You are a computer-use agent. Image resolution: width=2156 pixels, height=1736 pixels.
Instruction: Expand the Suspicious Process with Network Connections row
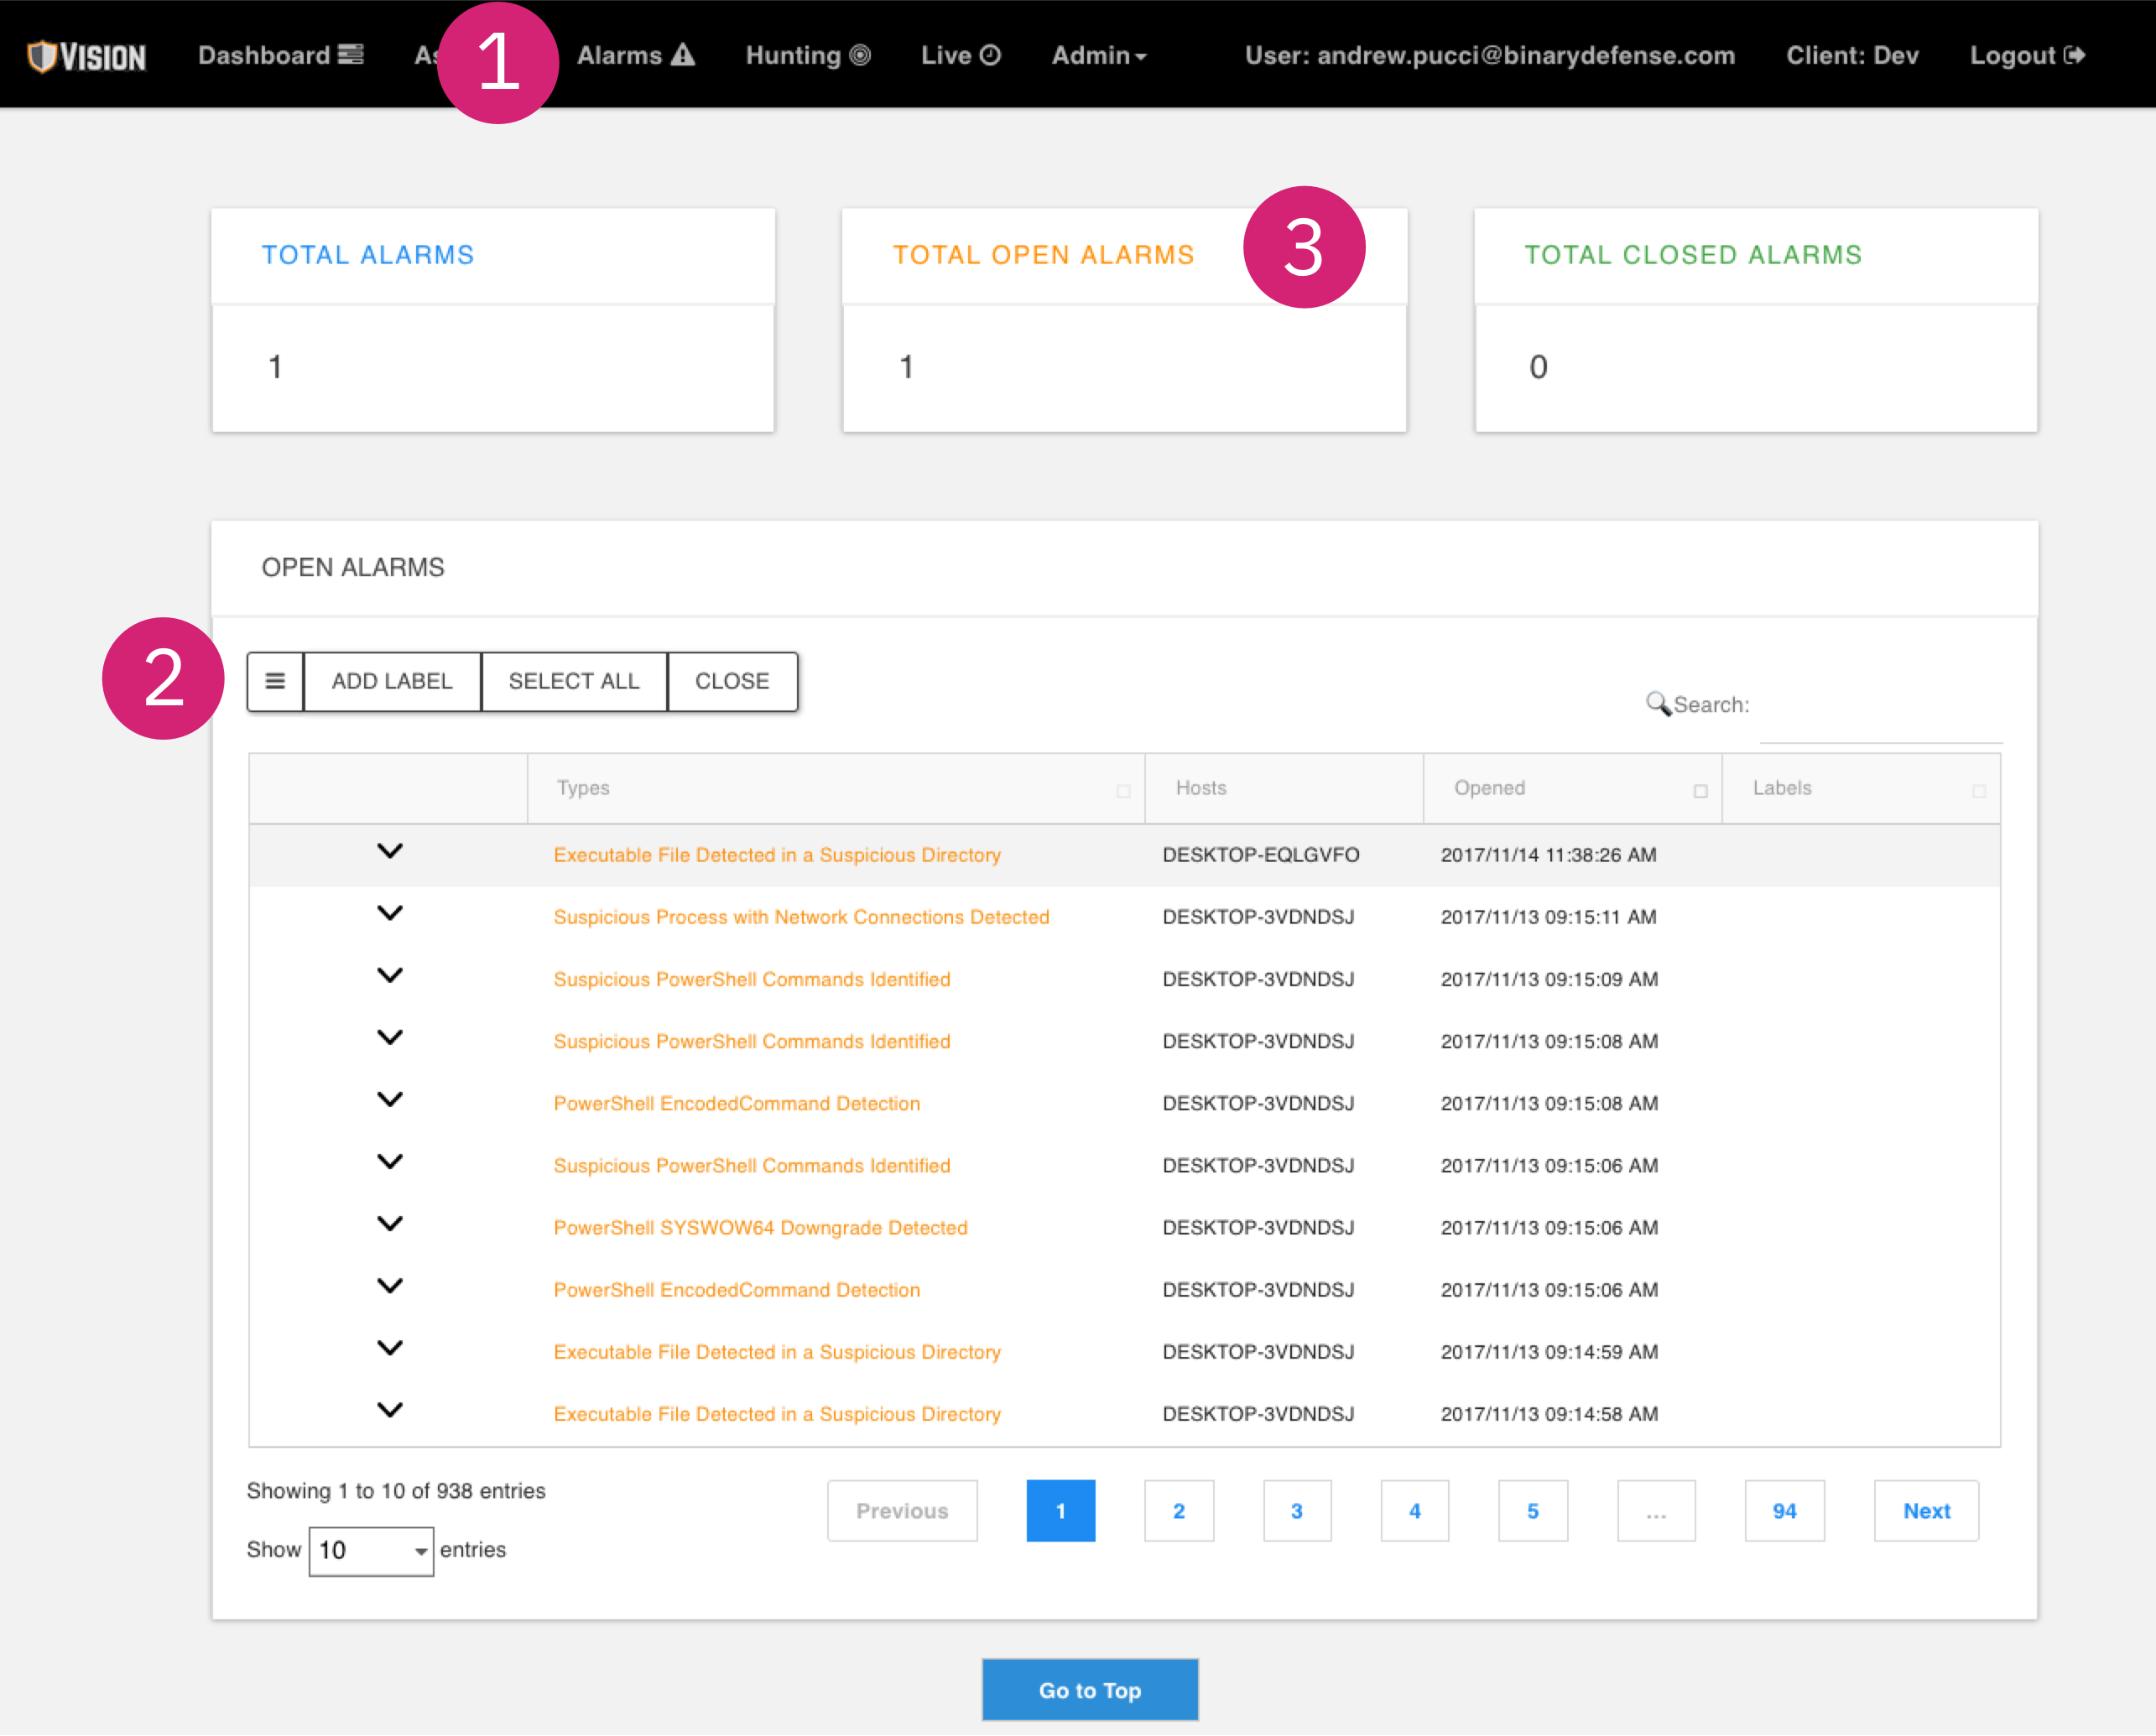(x=390, y=913)
